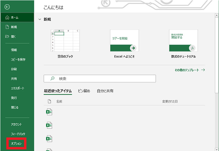The height and width of the screenshot is (151, 219).
Task: Collapse the 新規 section chevron
Action: coord(40,19)
